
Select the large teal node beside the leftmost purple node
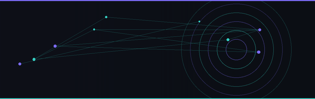click(34, 59)
